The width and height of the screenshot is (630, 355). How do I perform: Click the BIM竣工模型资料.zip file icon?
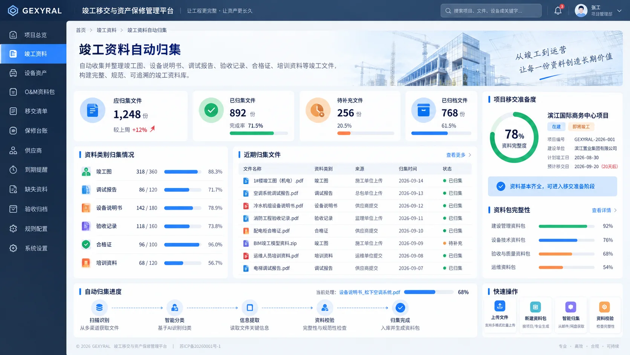[x=246, y=243]
